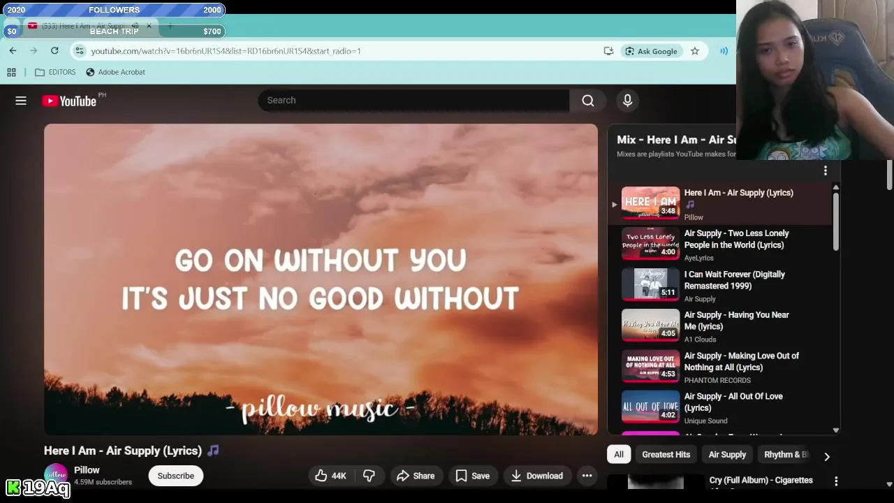Download the Here I Am video
This screenshot has height=503, width=894.
point(537,476)
